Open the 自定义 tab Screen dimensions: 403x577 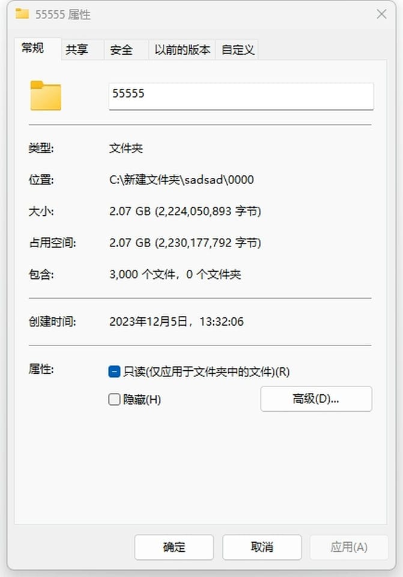pyautogui.click(x=237, y=49)
